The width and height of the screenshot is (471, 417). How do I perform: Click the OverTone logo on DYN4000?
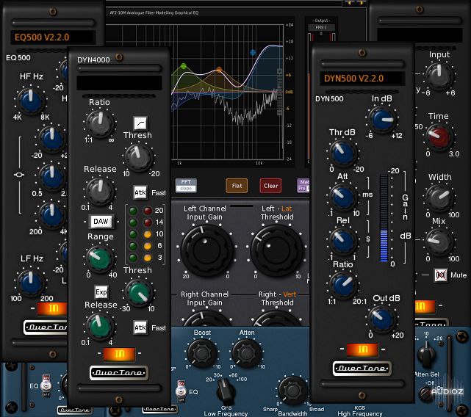click(119, 372)
